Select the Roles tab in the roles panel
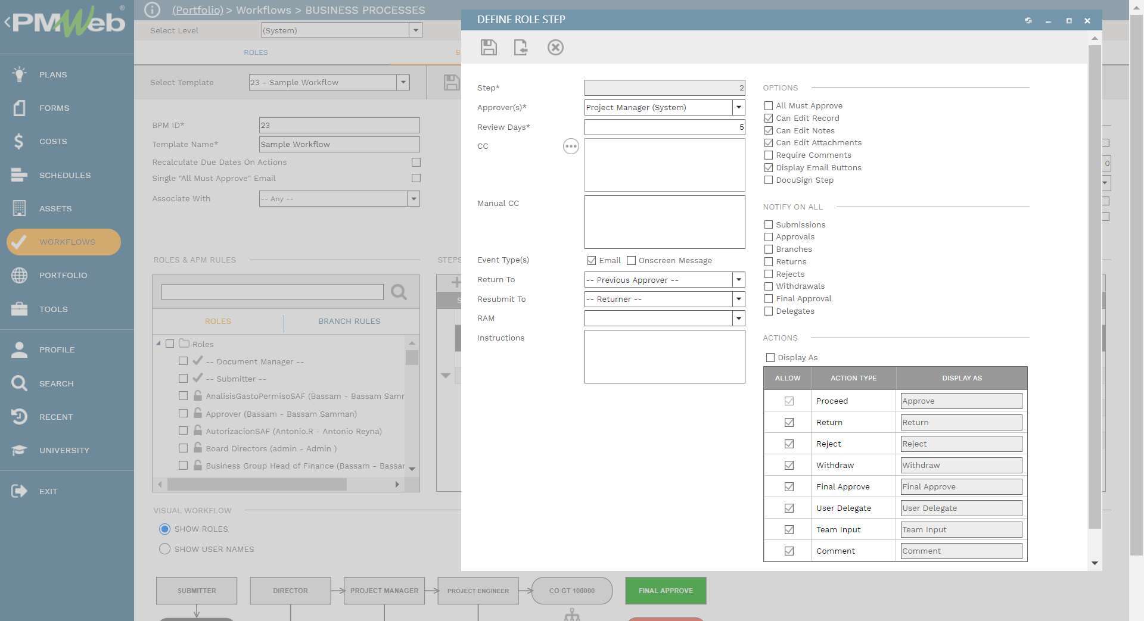The height and width of the screenshot is (621, 1144). [x=217, y=321]
